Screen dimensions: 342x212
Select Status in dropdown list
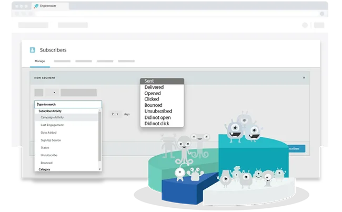click(45, 148)
